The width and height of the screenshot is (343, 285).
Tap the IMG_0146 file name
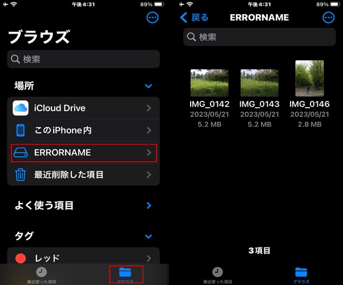[309, 104]
